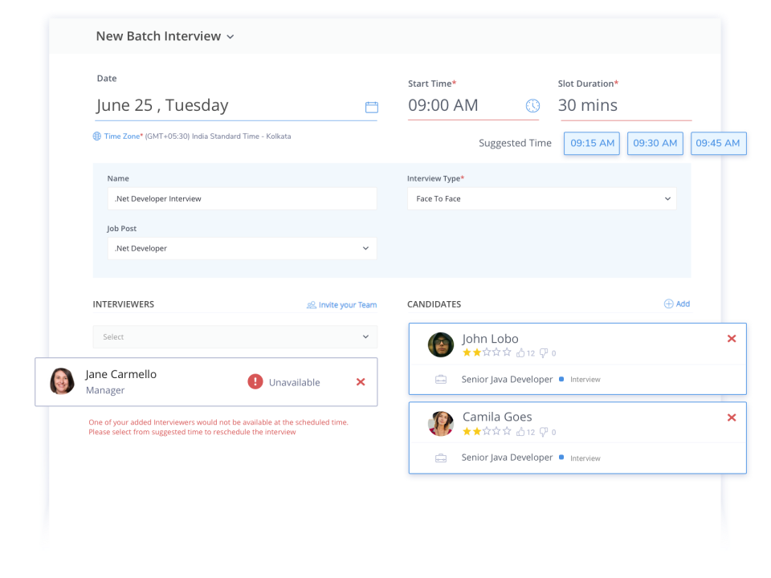Expand the interviewer Select dropdown
The width and height of the screenshot is (771, 578).
click(x=234, y=336)
